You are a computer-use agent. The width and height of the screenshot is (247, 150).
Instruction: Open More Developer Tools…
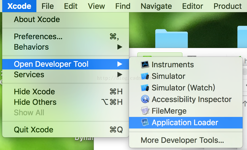[182, 140]
